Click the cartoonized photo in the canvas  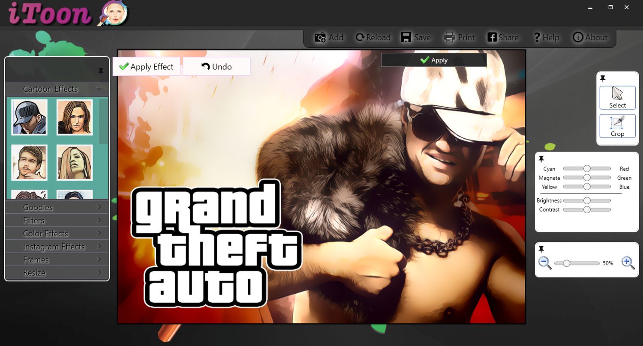[321, 187]
